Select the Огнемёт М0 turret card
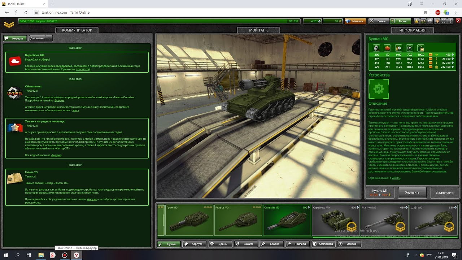 click(287, 220)
